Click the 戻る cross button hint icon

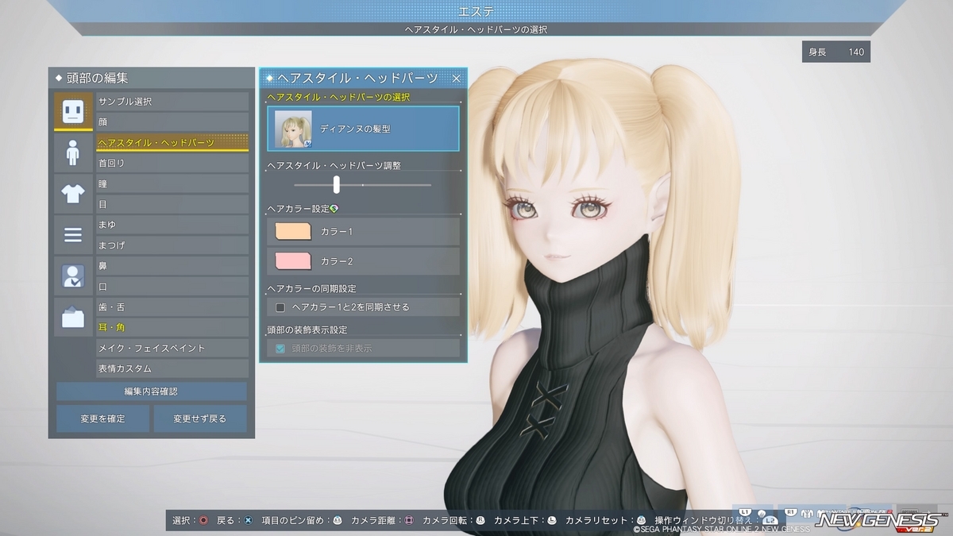point(248,521)
